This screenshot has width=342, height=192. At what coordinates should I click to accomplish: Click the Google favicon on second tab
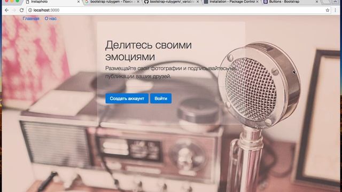coord(87,2)
